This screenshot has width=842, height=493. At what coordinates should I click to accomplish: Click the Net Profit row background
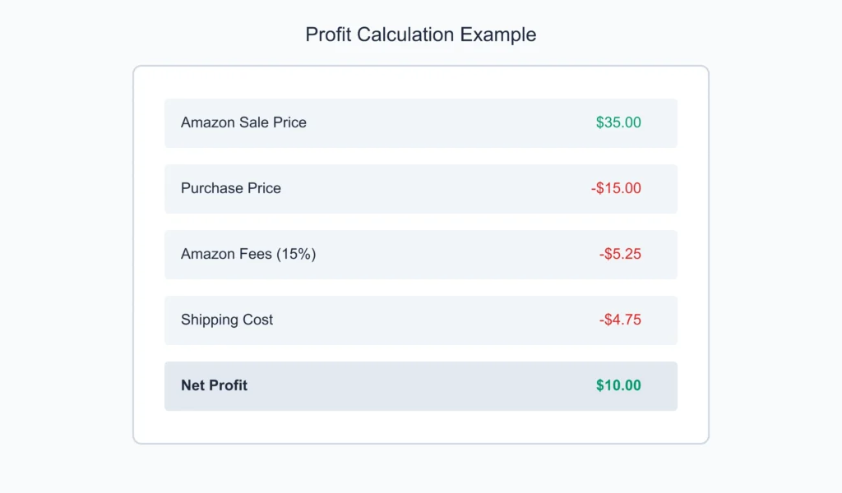point(420,386)
